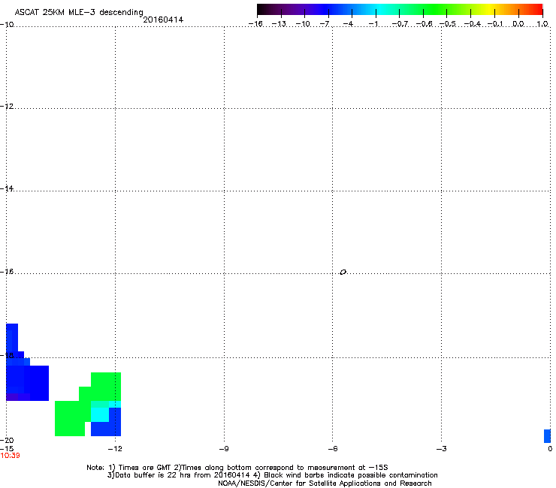Click the latitude label '-14' on the left axis

point(7,188)
